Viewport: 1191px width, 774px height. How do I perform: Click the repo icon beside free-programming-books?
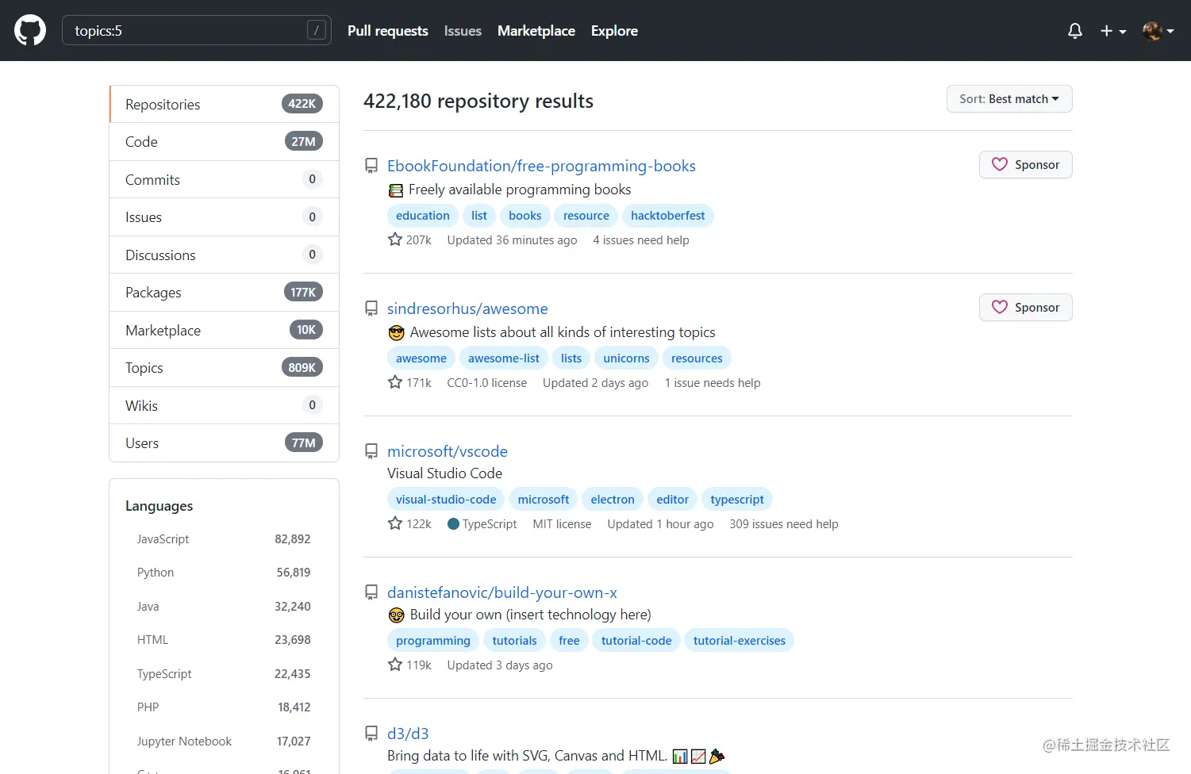(371, 166)
